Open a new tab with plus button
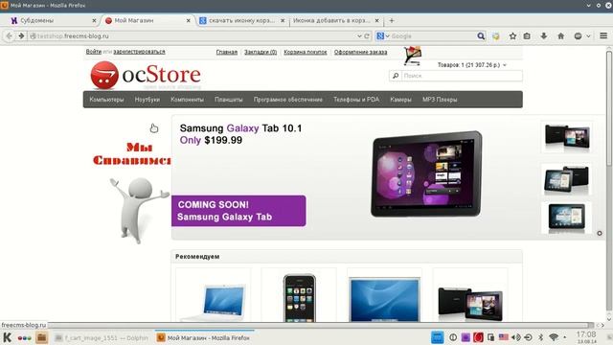 [x=392, y=20]
